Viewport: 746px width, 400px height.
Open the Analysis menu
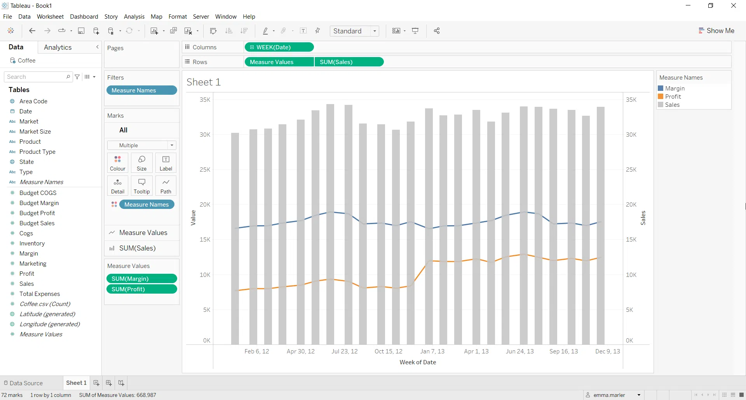pos(134,17)
